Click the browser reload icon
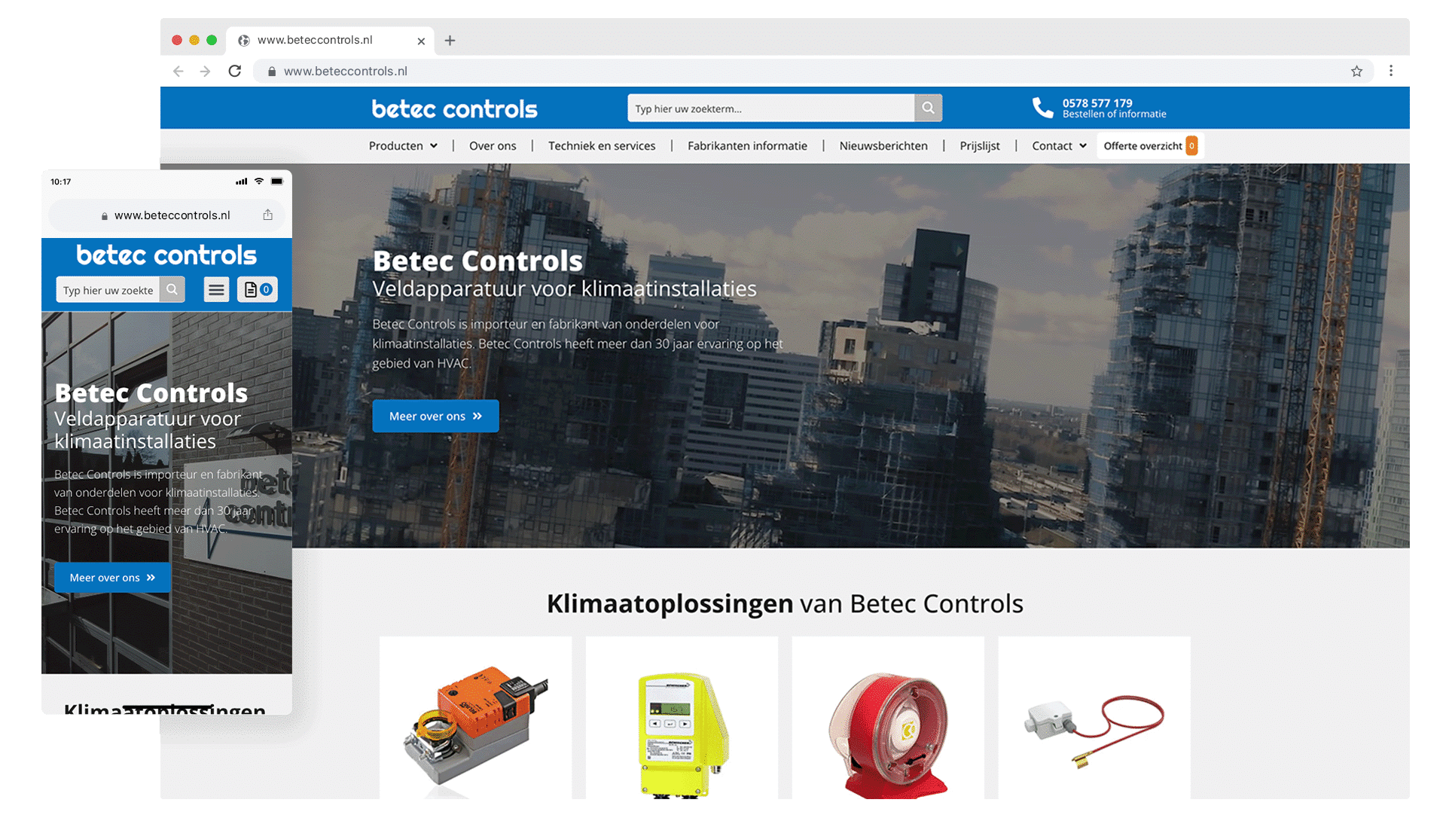The width and height of the screenshot is (1446, 827). click(235, 71)
